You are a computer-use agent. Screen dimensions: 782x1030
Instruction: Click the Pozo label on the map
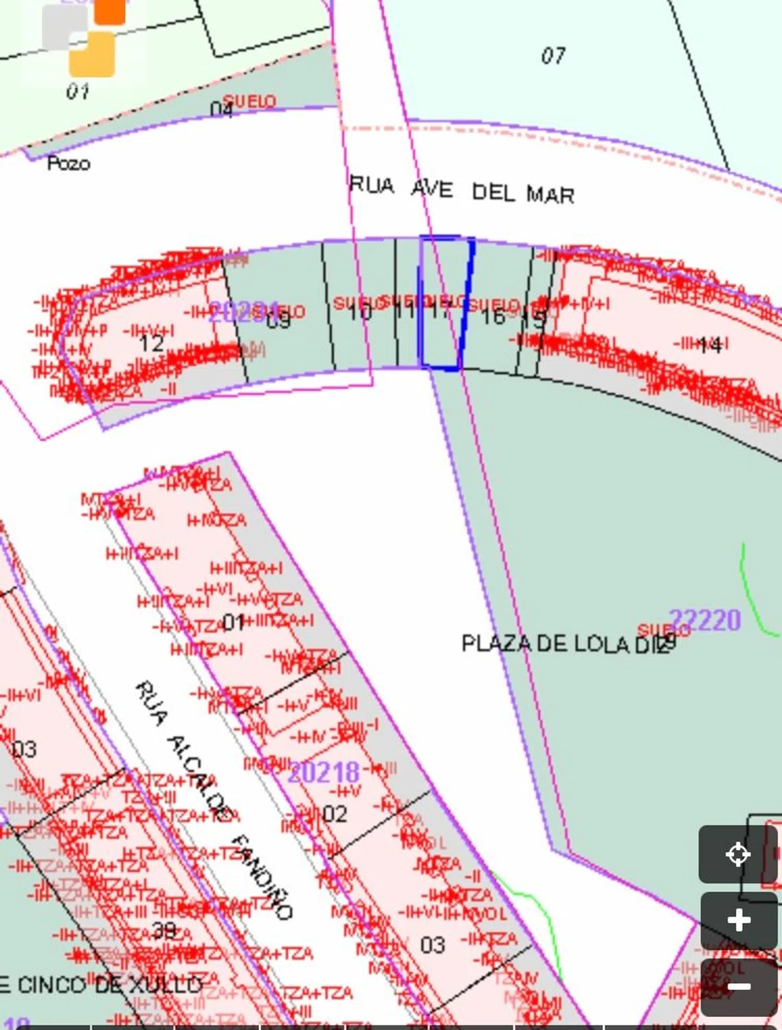pyautogui.click(x=68, y=163)
